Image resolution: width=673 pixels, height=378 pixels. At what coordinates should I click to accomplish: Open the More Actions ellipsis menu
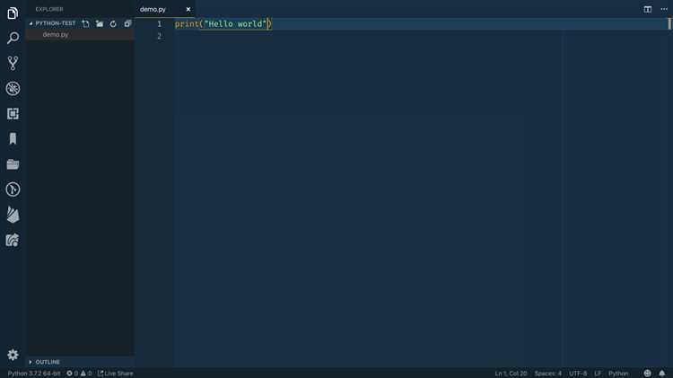(664, 9)
